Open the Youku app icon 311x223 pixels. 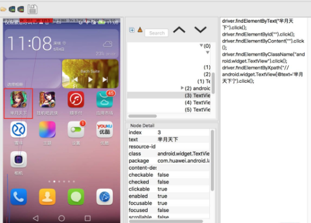coord(105,130)
